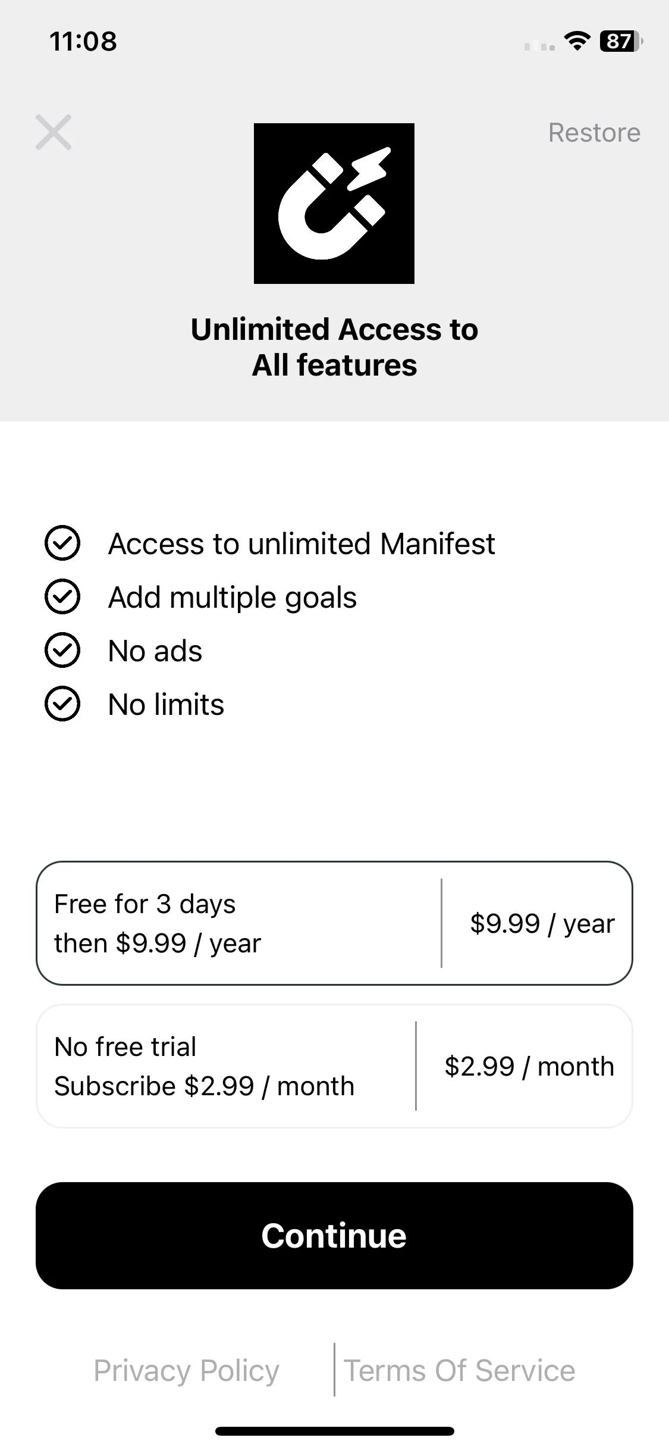Screen dimensions: 669x1450
Task: Tap checkmark icon beside Add multiple goals
Action: [x=62, y=596]
